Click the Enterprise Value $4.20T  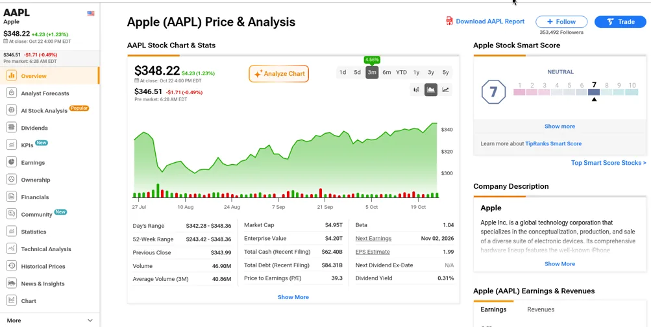coord(332,238)
